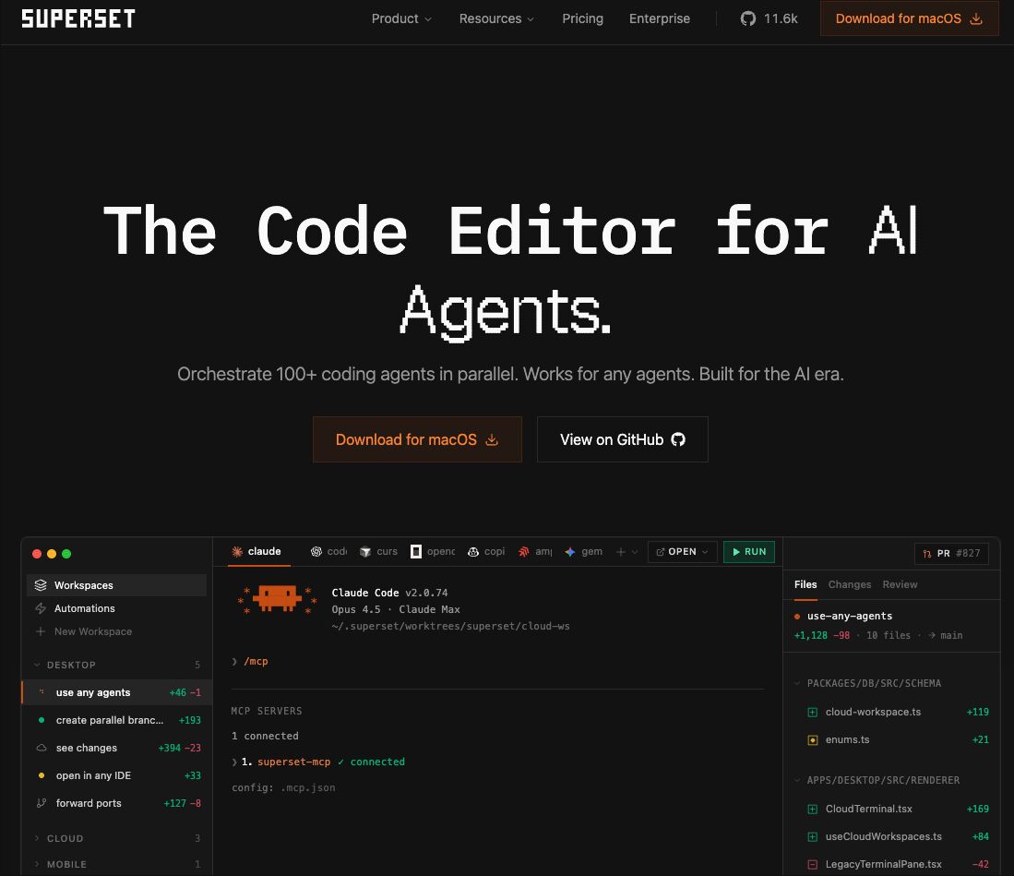1014x876 pixels.
Task: Open the GitHub 11.6k stars link
Action: click(x=769, y=18)
